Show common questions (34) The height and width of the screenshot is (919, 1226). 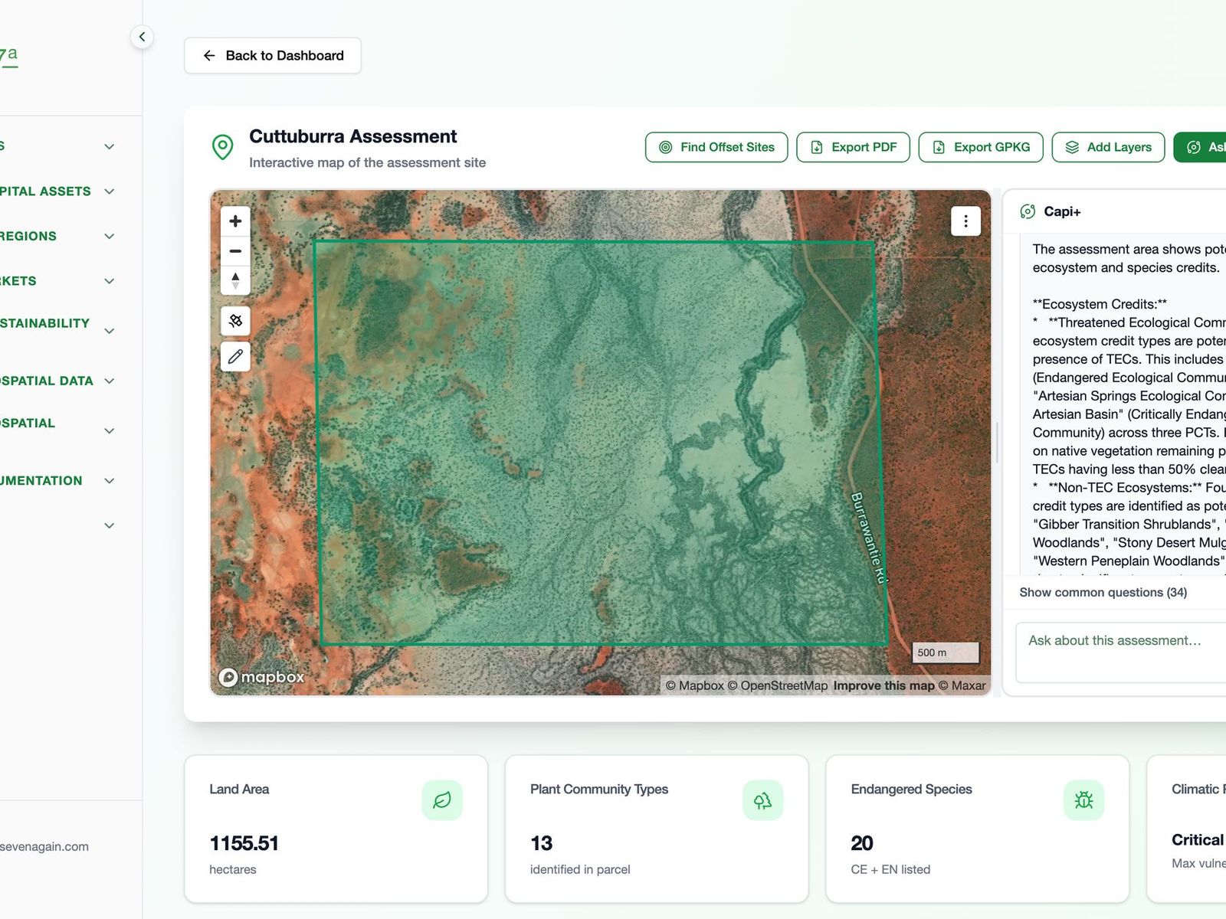coord(1103,592)
